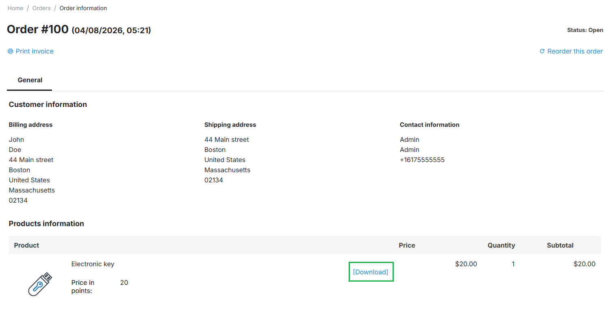Click the name John in billing address
This screenshot has width=612, height=310.
[x=17, y=139]
